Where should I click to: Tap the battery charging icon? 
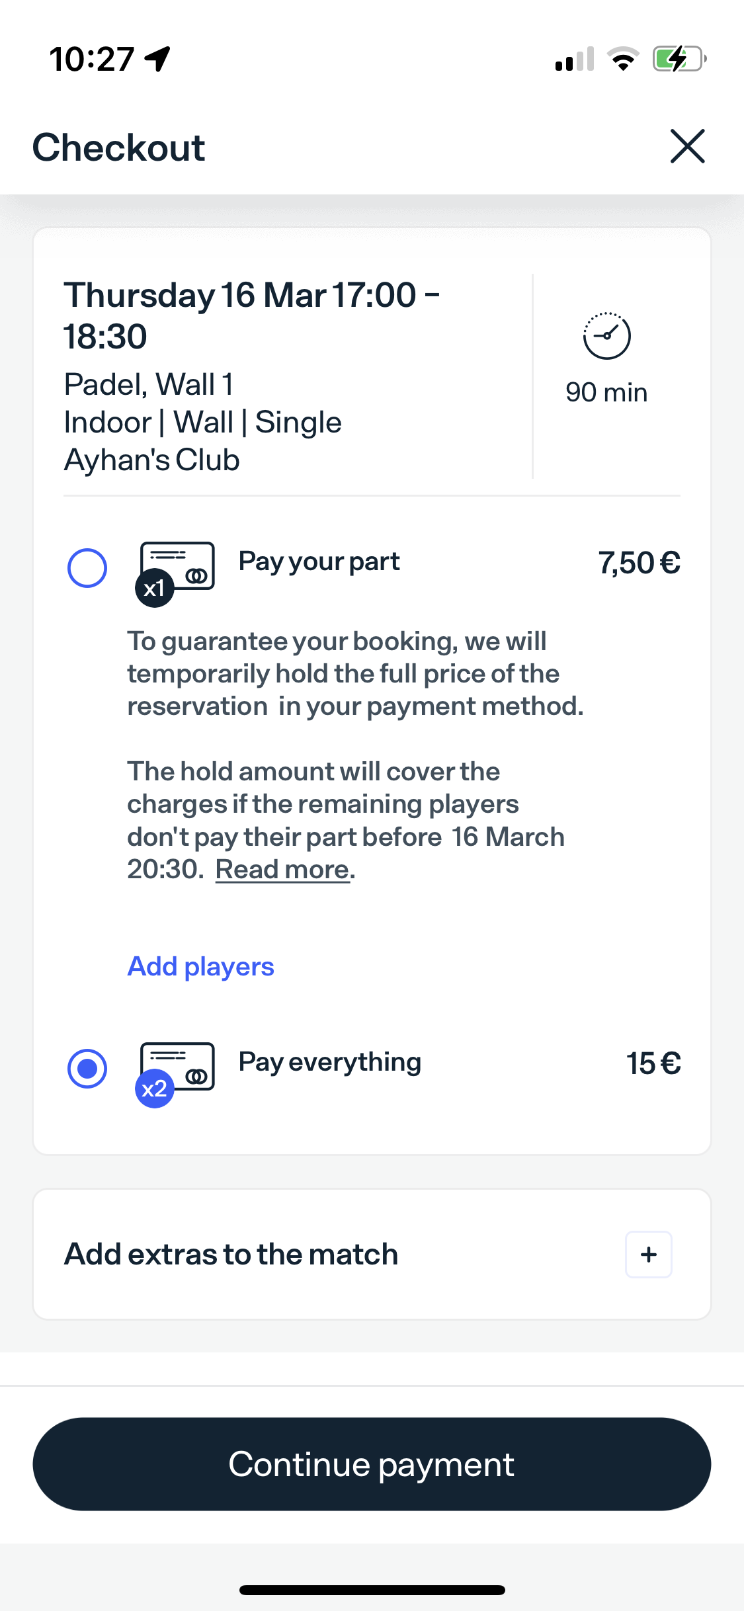pyautogui.click(x=679, y=59)
